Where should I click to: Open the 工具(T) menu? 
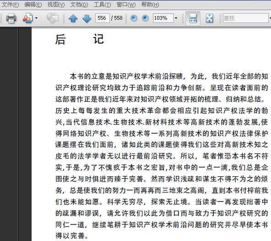click(102, 5)
